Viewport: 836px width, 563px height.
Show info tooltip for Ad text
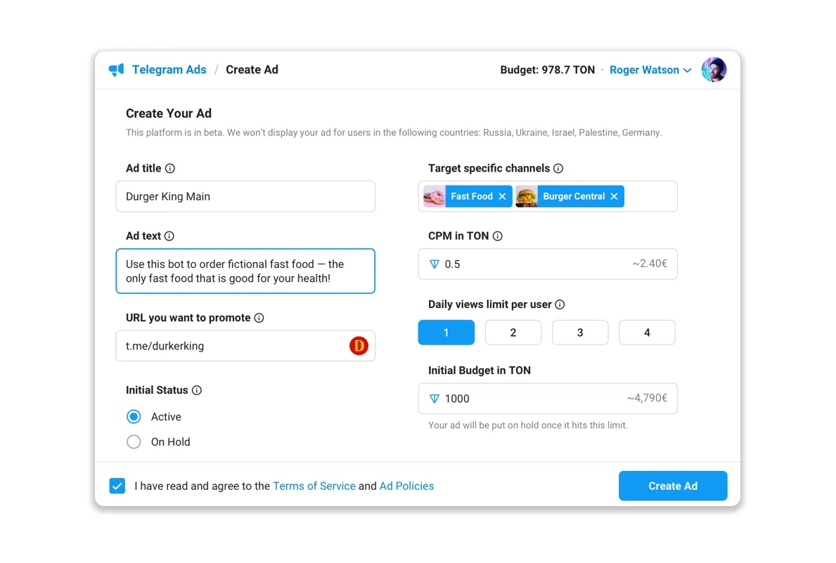coord(169,236)
